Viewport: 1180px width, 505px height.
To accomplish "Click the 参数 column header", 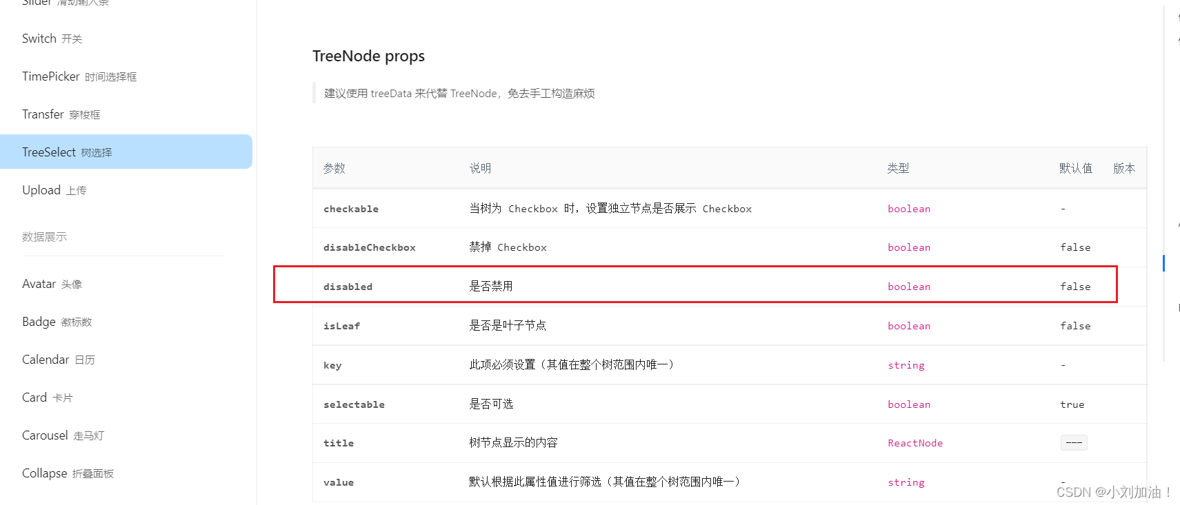I will [x=334, y=168].
